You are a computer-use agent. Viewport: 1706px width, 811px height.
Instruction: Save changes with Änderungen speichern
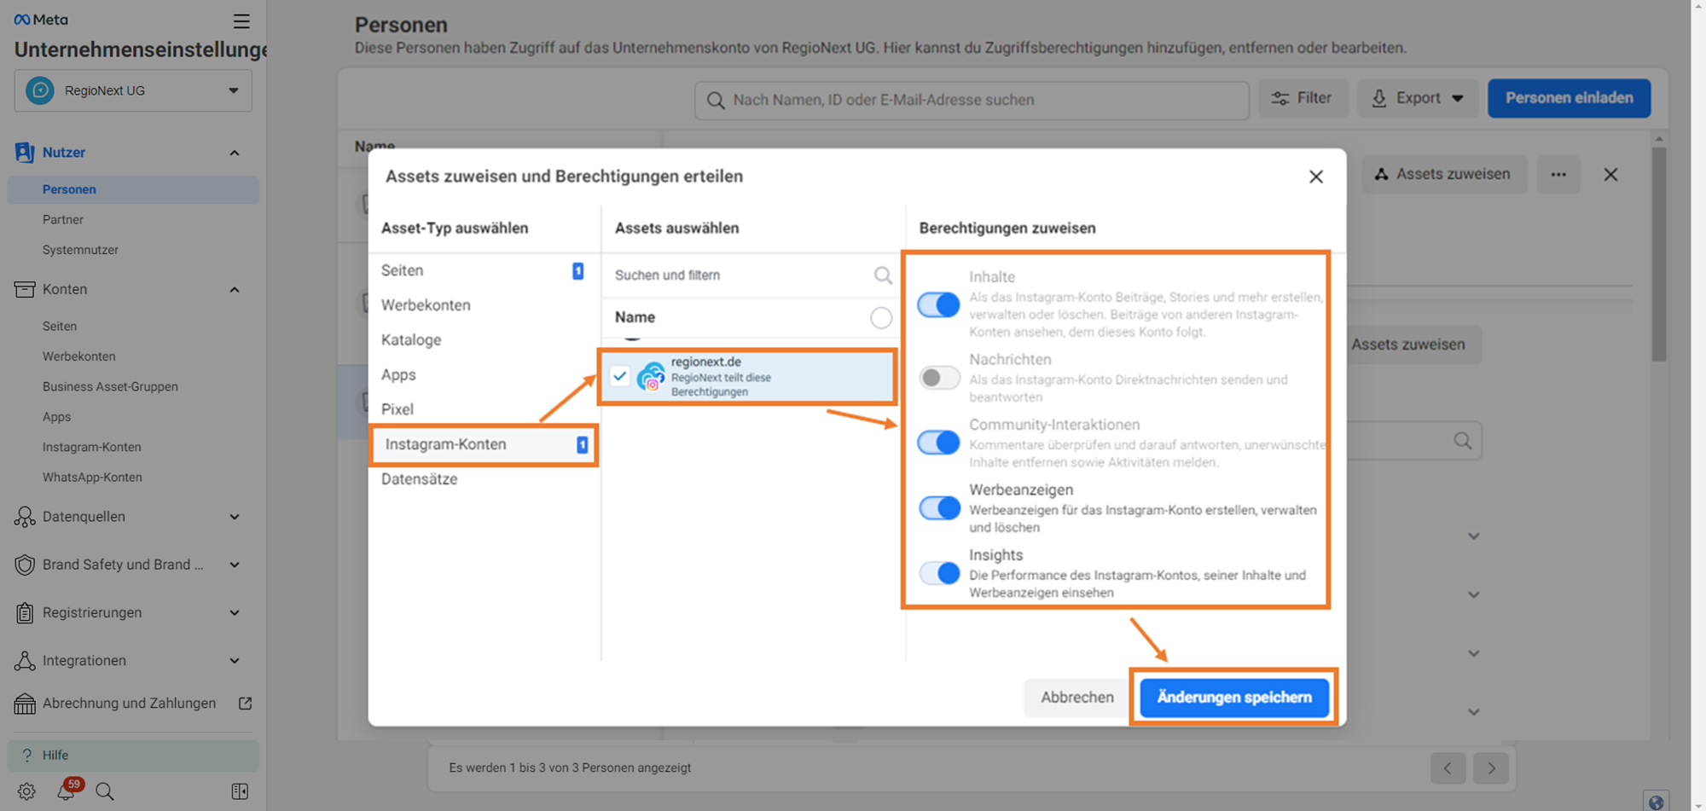click(x=1234, y=698)
